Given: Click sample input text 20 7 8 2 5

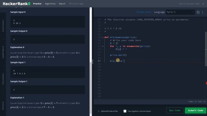Looking at the screenshot, I should pyautogui.click(x=19, y=74).
